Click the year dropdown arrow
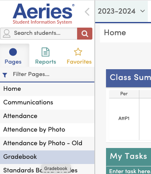151x174 pixels. 143,11
